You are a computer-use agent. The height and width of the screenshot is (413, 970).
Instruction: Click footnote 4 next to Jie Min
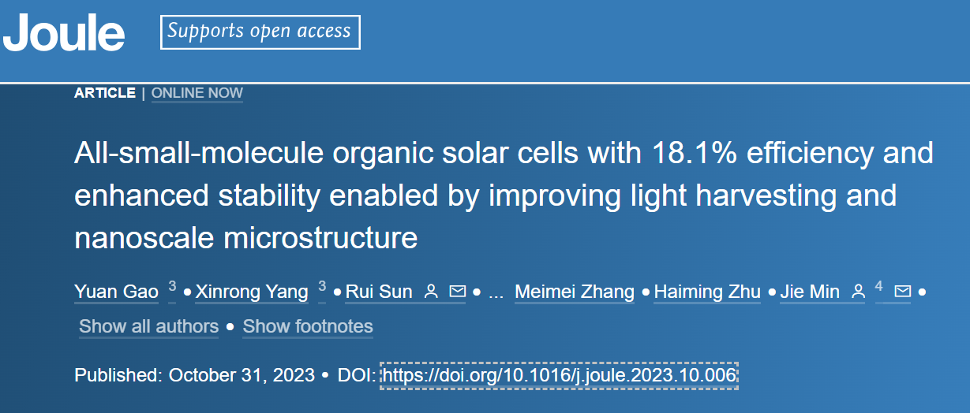point(878,287)
